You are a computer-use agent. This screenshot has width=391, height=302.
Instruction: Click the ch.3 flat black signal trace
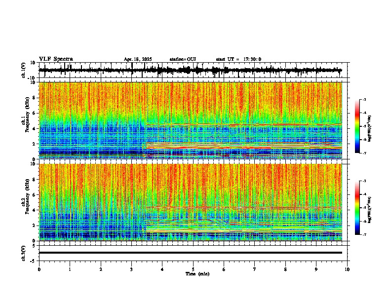pos(190,253)
